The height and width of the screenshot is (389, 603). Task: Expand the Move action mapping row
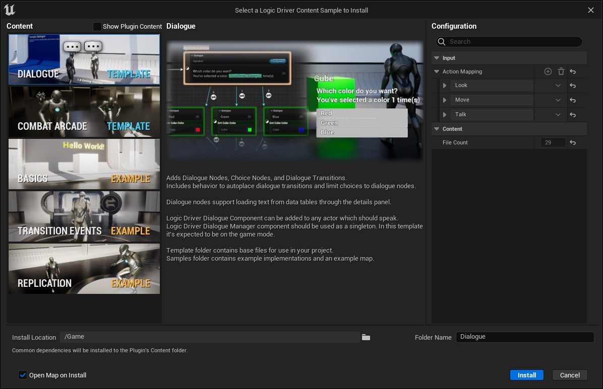[x=444, y=100]
